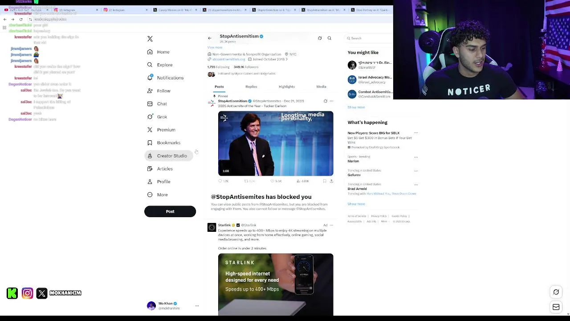Viewport: 570px width, 321px height.
Task: Open options for the Marlon trend
Action: click(x=416, y=157)
